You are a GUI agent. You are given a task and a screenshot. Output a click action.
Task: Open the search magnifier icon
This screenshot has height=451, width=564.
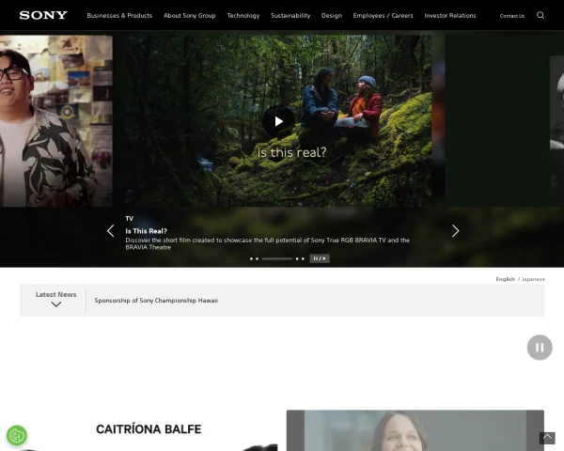tap(540, 15)
